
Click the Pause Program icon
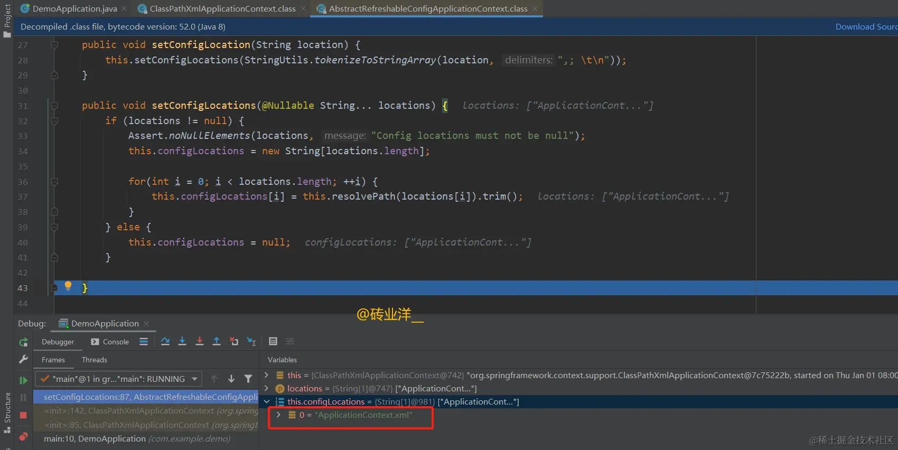(x=23, y=397)
